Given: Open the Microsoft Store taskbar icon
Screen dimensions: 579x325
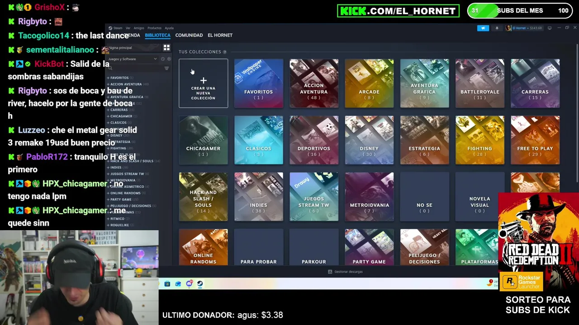Looking at the screenshot, I should pos(167,284).
